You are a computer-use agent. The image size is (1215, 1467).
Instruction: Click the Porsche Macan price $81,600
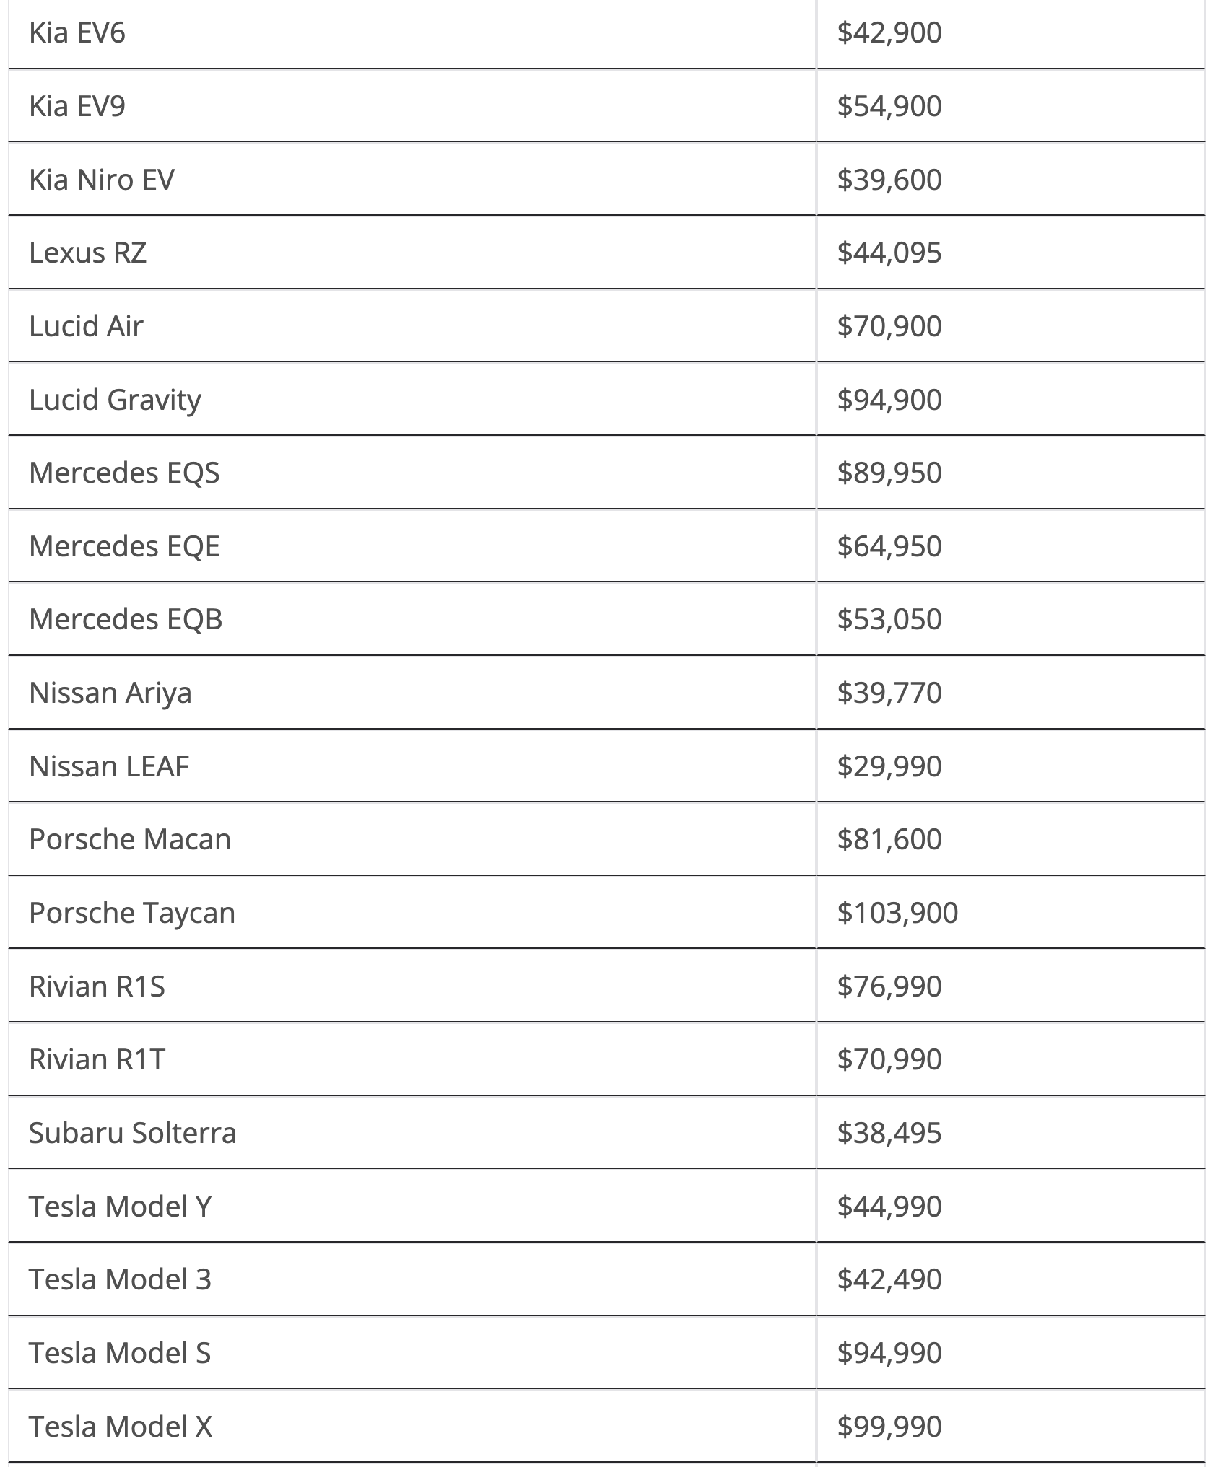pos(889,839)
